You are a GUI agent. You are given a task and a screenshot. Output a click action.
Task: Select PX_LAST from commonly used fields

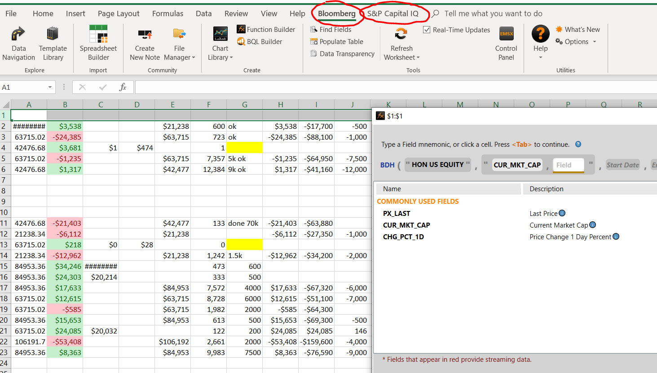397,214
